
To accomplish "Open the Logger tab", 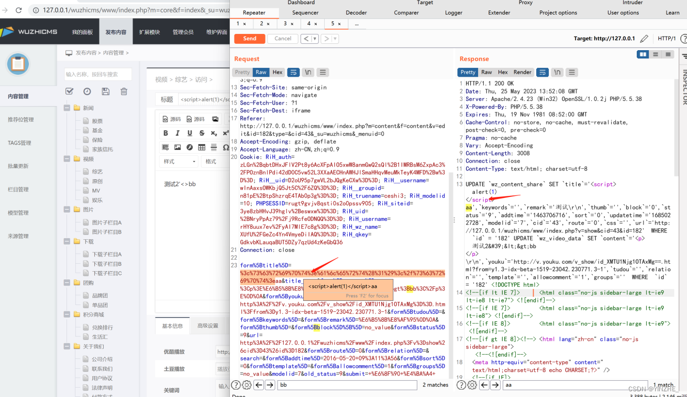I will tap(453, 13).
